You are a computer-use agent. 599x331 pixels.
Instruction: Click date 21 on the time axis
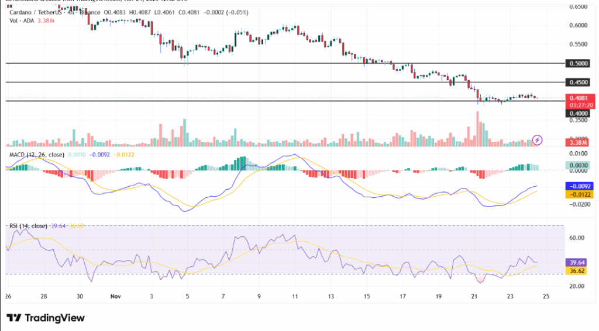click(x=475, y=296)
